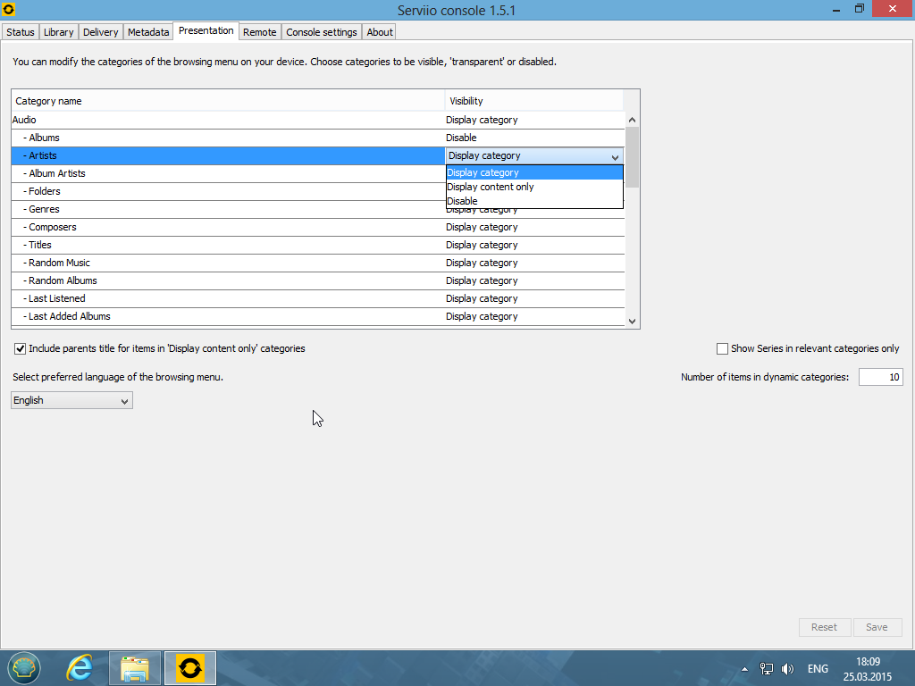Image resolution: width=915 pixels, height=686 pixels.
Task: Open the English language dropdown
Action: coord(71,400)
